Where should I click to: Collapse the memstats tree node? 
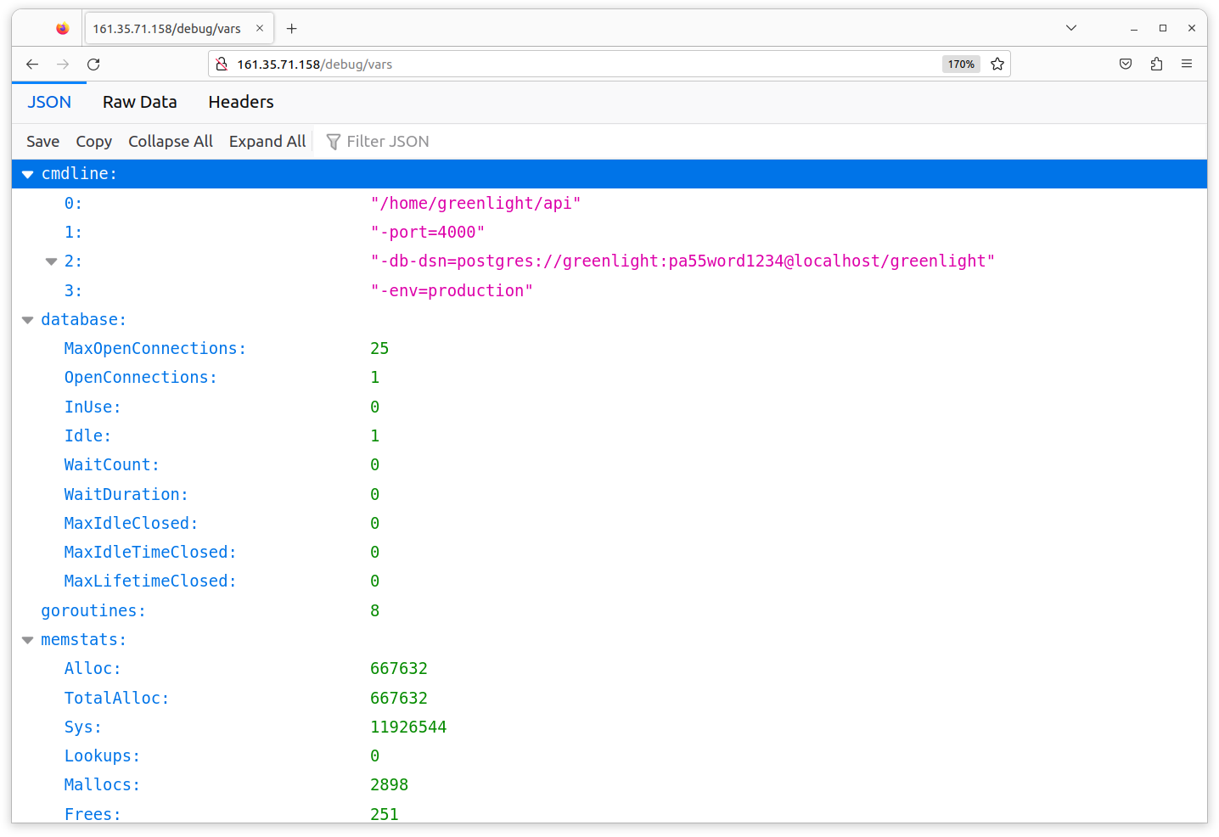(x=27, y=640)
